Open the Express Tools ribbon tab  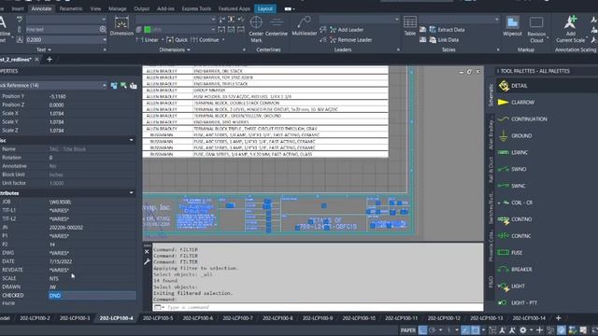196,8
